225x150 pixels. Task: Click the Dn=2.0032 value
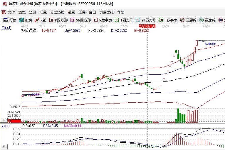pyautogui.click(x=119, y=31)
